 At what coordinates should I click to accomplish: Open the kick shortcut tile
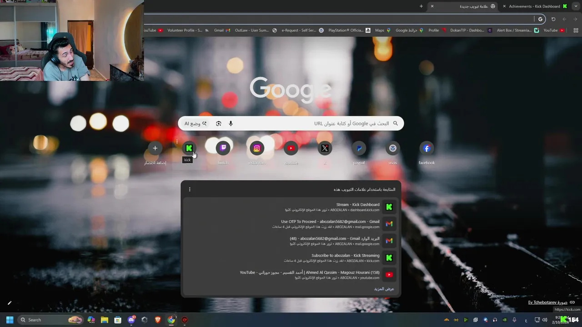(189, 148)
